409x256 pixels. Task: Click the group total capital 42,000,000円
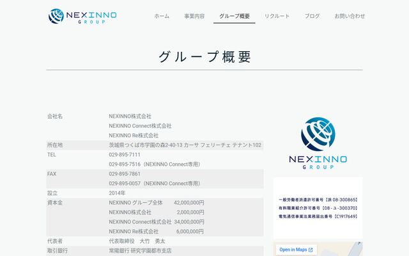[189, 203]
